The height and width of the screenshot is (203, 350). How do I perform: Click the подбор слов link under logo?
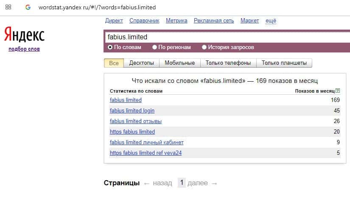(24, 49)
